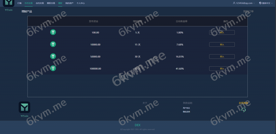Switch to 合约交易 in navigation

tap(40, 3)
